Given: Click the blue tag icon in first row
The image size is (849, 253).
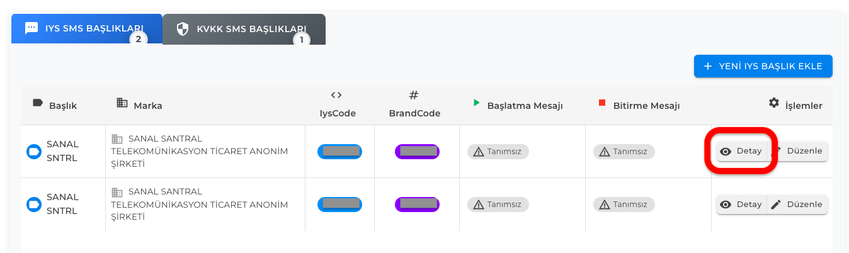Looking at the screenshot, I should coord(33,152).
